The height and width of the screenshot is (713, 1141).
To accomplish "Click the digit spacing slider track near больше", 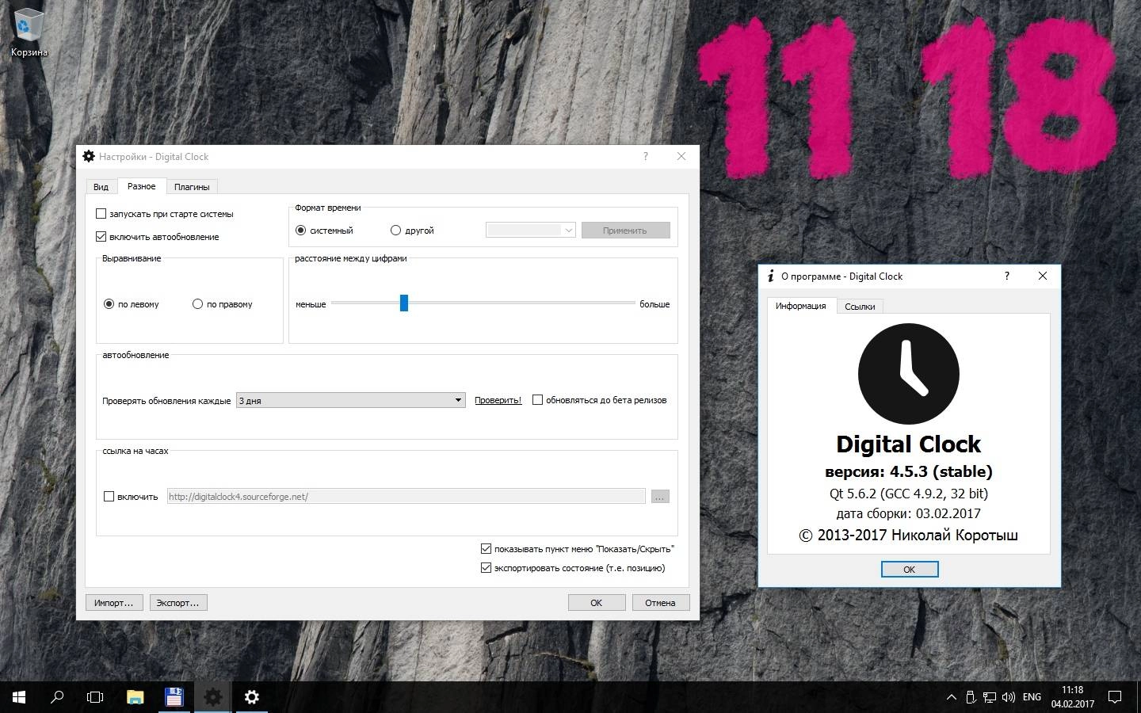I will [x=618, y=303].
